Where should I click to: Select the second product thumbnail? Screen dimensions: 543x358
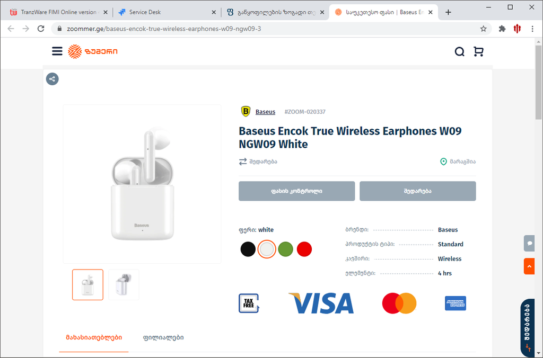(124, 285)
